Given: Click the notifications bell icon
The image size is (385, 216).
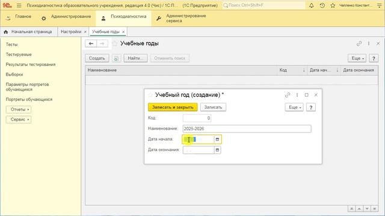Looking at the screenshot, I should point(312,5).
